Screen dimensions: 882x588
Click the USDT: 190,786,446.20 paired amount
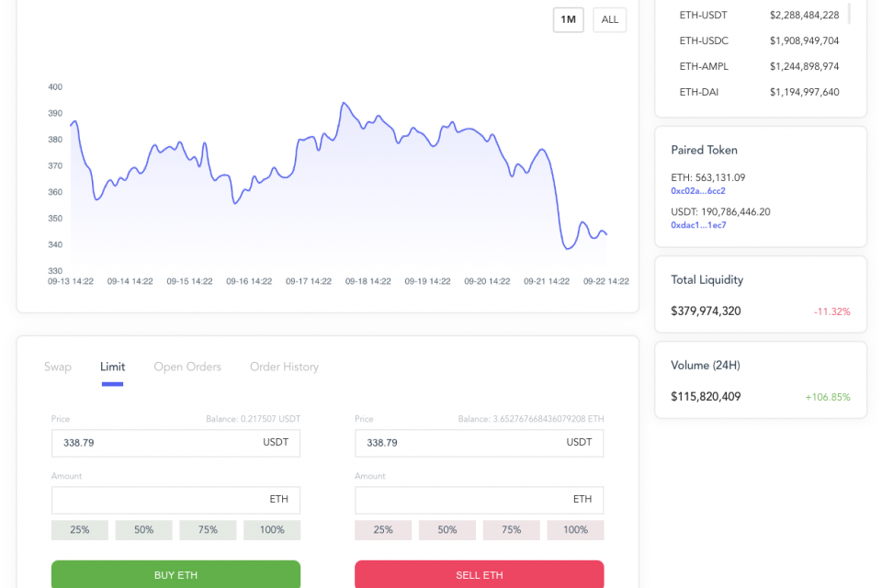click(720, 212)
